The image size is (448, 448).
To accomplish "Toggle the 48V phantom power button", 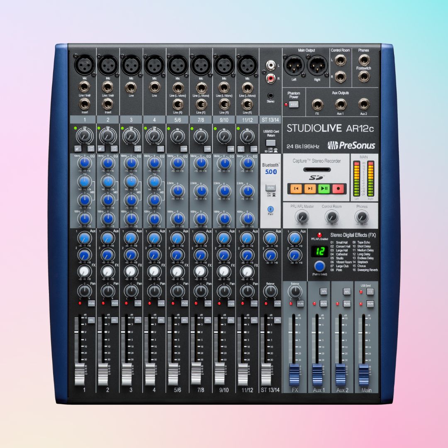I will coord(294,105).
